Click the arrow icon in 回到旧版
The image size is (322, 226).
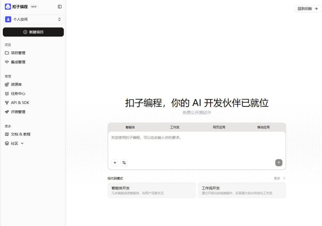pos(316,8)
